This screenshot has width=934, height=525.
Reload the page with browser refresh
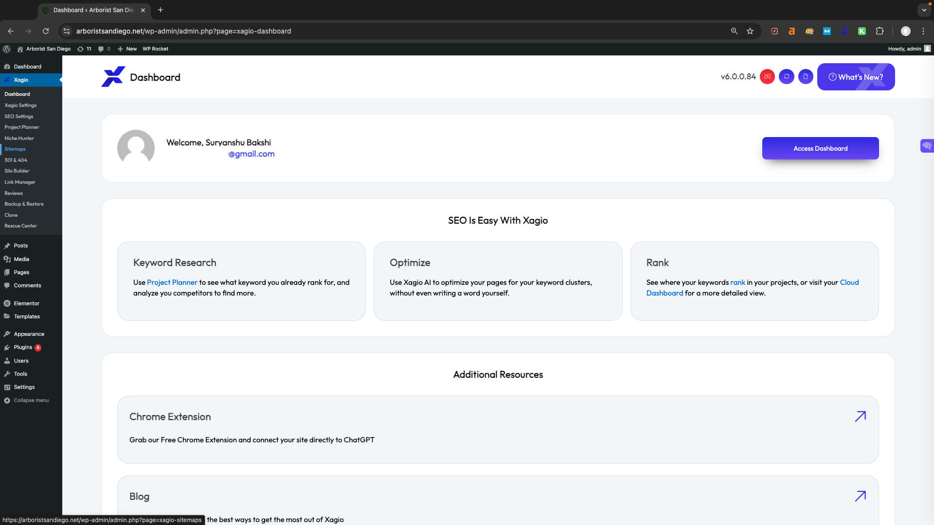click(x=46, y=31)
